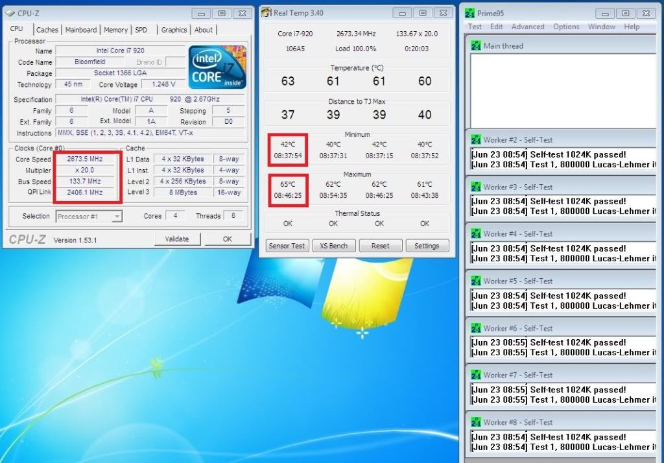The height and width of the screenshot is (463, 664).
Task: Click the Validate button in CPU-Z
Action: click(x=177, y=239)
